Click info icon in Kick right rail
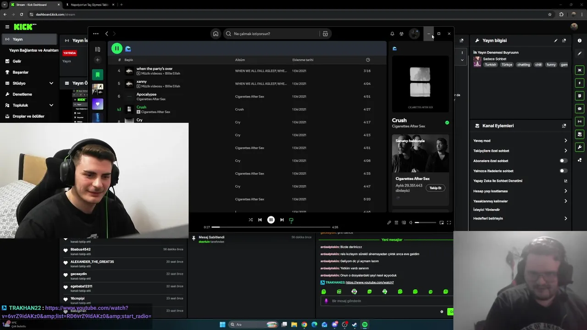The height and width of the screenshot is (330, 587). pyautogui.click(x=580, y=41)
